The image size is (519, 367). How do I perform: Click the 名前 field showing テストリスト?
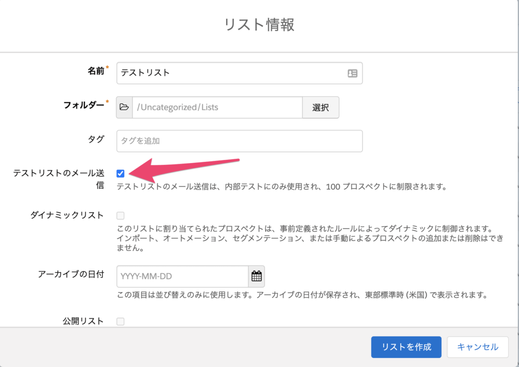click(228, 73)
